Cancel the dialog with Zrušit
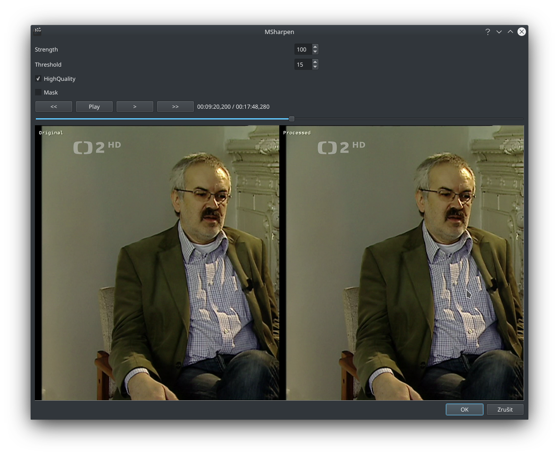The height and width of the screenshot is (456, 559). coord(505,409)
